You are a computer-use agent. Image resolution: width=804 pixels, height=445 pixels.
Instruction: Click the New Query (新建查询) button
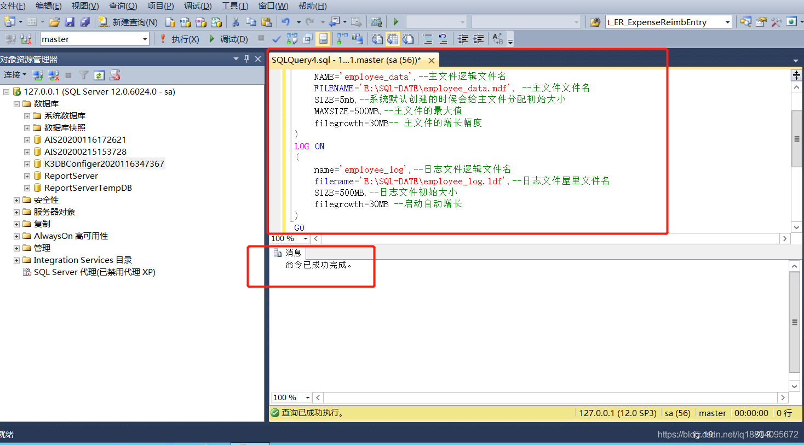click(x=128, y=22)
